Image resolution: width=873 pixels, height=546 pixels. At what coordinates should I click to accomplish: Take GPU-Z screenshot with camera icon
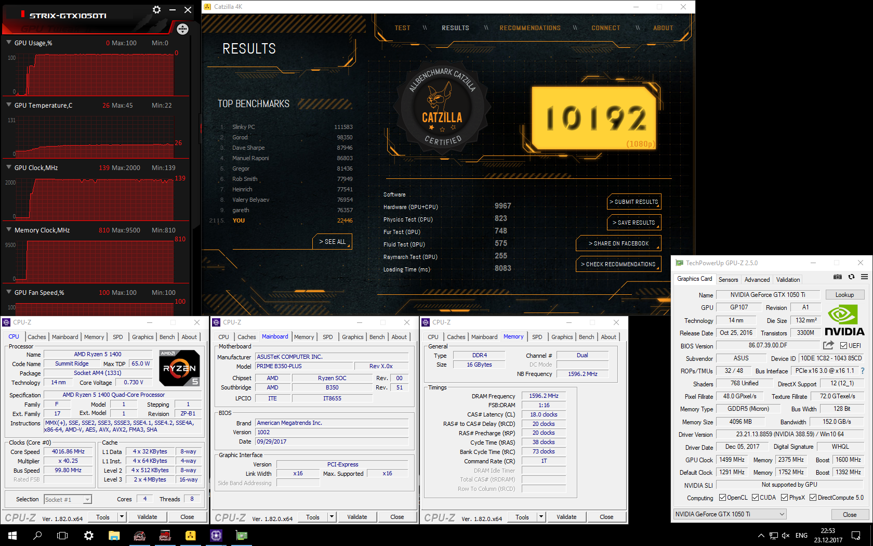pyautogui.click(x=838, y=277)
